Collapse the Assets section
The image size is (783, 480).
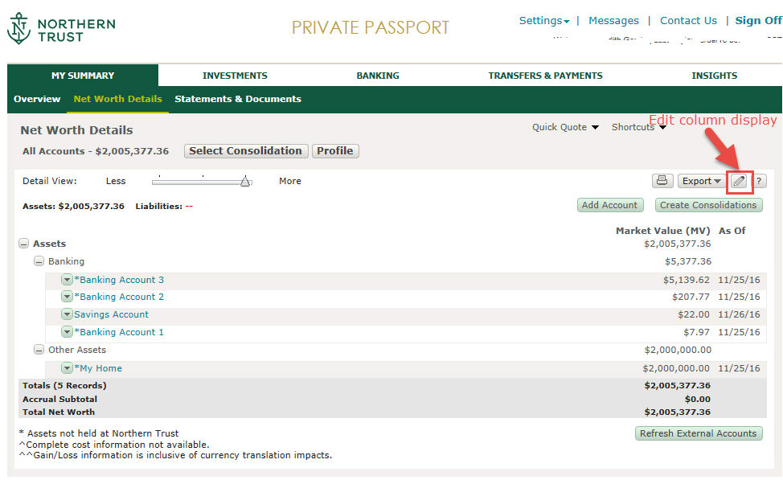click(x=23, y=244)
